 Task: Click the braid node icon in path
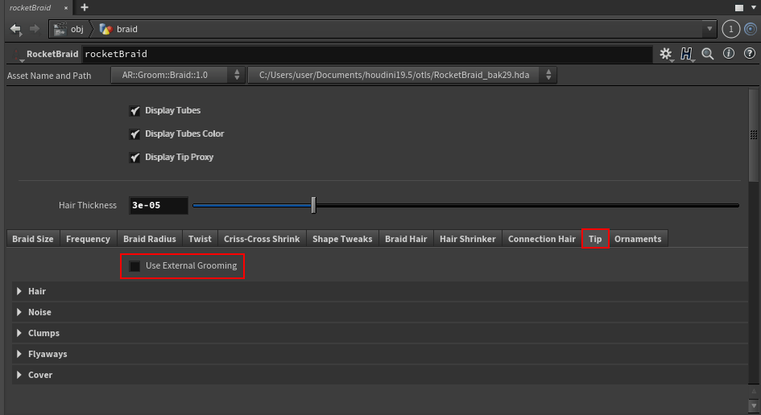105,29
